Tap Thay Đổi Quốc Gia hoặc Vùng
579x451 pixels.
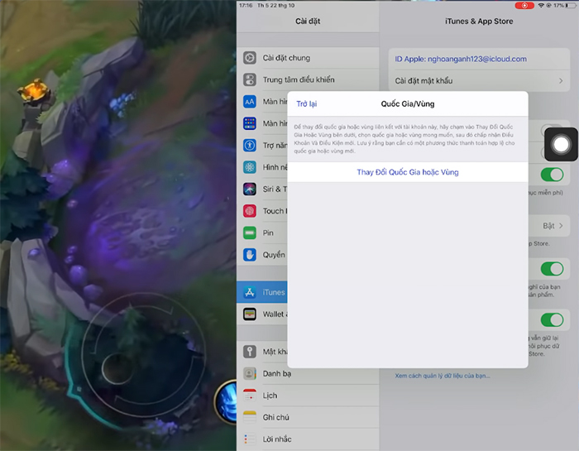click(x=408, y=172)
